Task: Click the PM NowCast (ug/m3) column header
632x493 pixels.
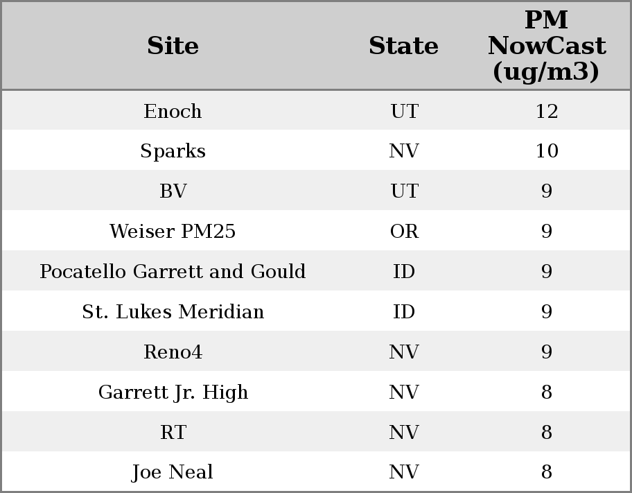Action: pos(546,46)
